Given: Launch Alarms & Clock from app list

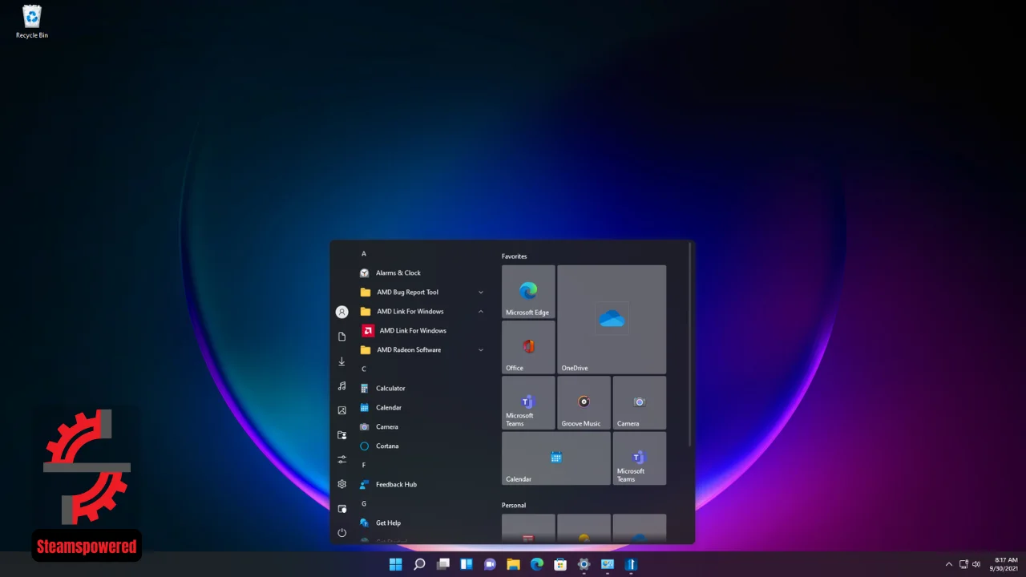Looking at the screenshot, I should (x=422, y=273).
